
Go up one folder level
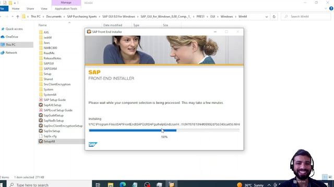point(18,17)
